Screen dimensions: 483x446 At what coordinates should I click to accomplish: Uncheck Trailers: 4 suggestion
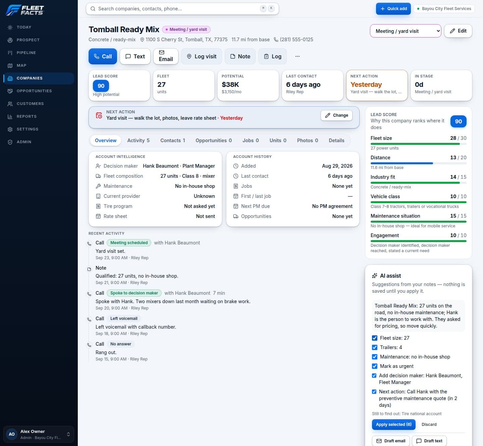375,347
